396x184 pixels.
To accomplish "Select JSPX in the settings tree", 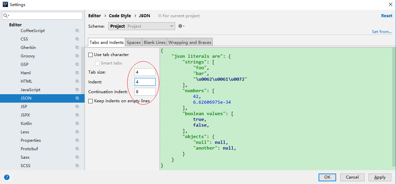I will click(x=25, y=115).
